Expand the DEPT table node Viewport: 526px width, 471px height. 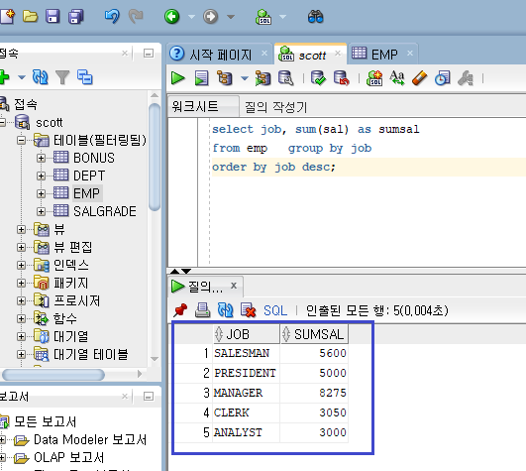point(41,176)
